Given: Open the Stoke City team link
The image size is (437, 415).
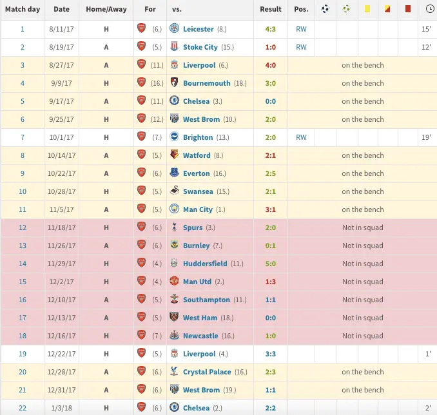Looking at the screenshot, I should point(200,47).
